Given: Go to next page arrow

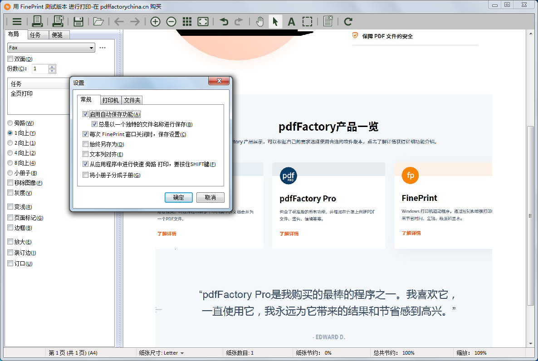Looking at the screenshot, I should [135, 22].
